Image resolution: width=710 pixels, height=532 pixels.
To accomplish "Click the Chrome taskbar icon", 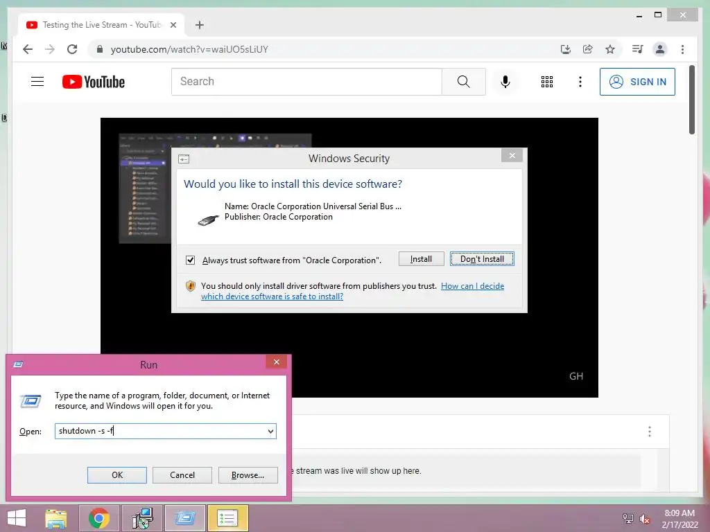I will click(98, 518).
